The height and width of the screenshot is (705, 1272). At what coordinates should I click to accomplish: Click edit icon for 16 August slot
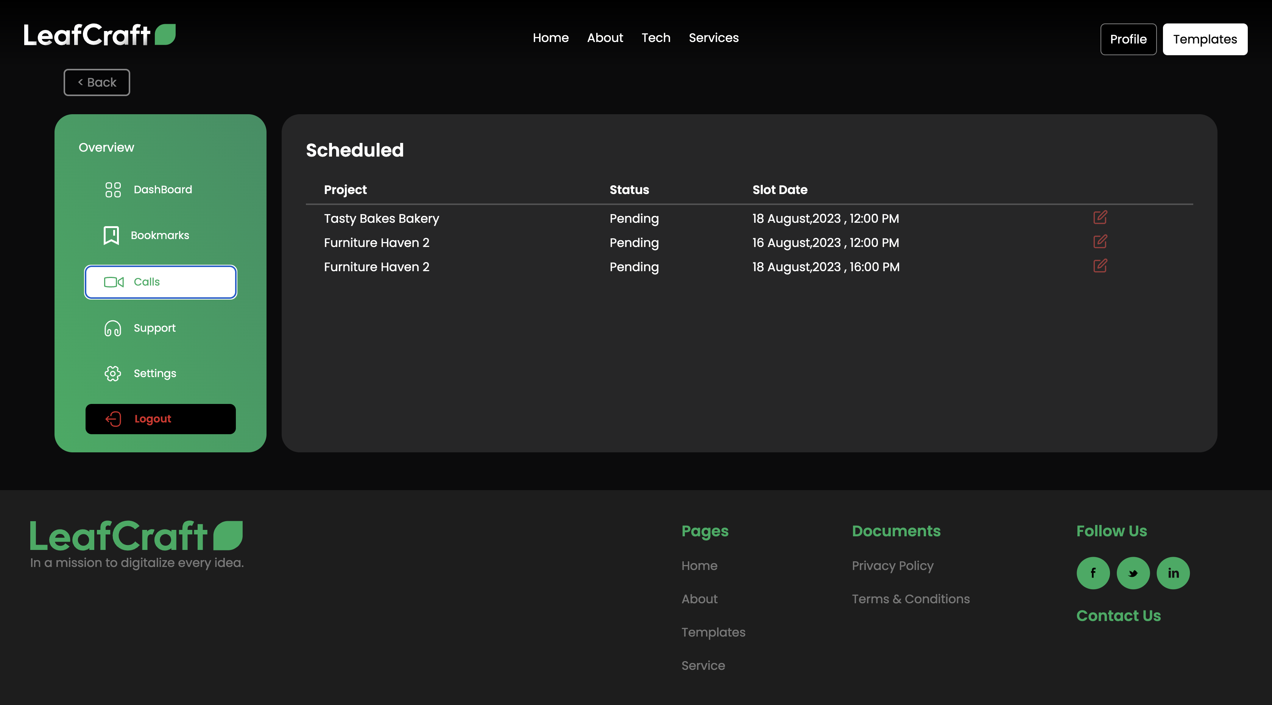[x=1100, y=242]
